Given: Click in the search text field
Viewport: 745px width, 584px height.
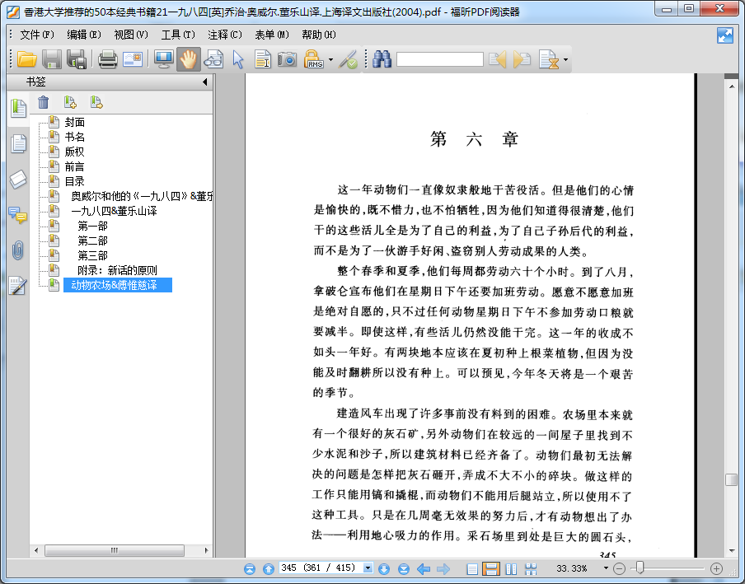Looking at the screenshot, I should click(439, 60).
